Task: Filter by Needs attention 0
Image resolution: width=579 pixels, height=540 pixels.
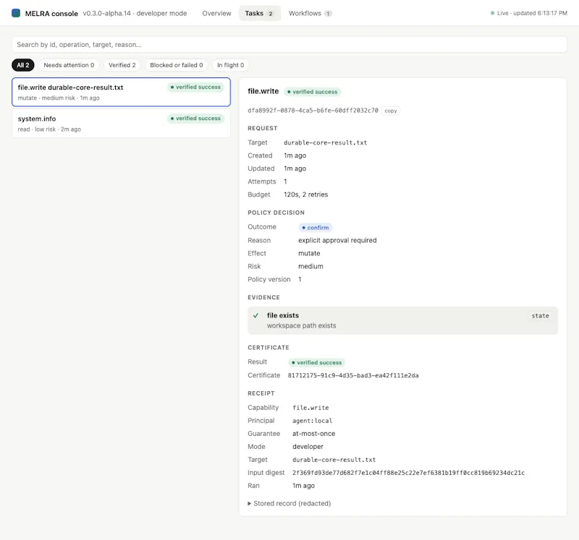Action: [x=69, y=65]
